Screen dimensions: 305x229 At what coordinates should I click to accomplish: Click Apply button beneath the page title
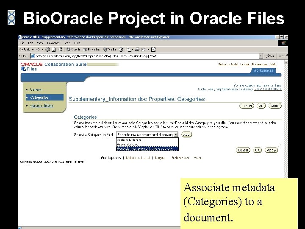(275, 106)
